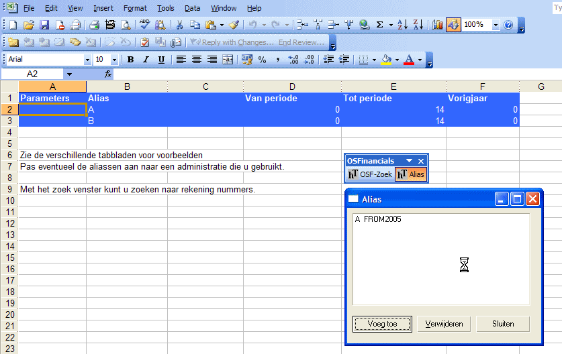Sort ascending A to Z
This screenshot has height=354, width=562.
(x=402, y=25)
